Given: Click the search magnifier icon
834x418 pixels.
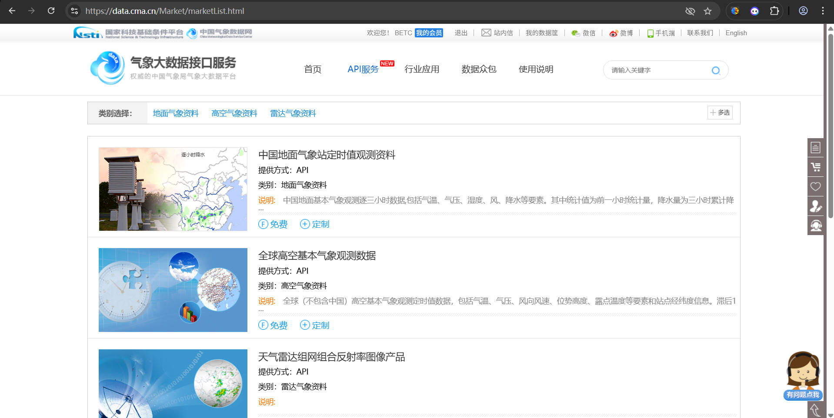Looking at the screenshot, I should coord(716,70).
